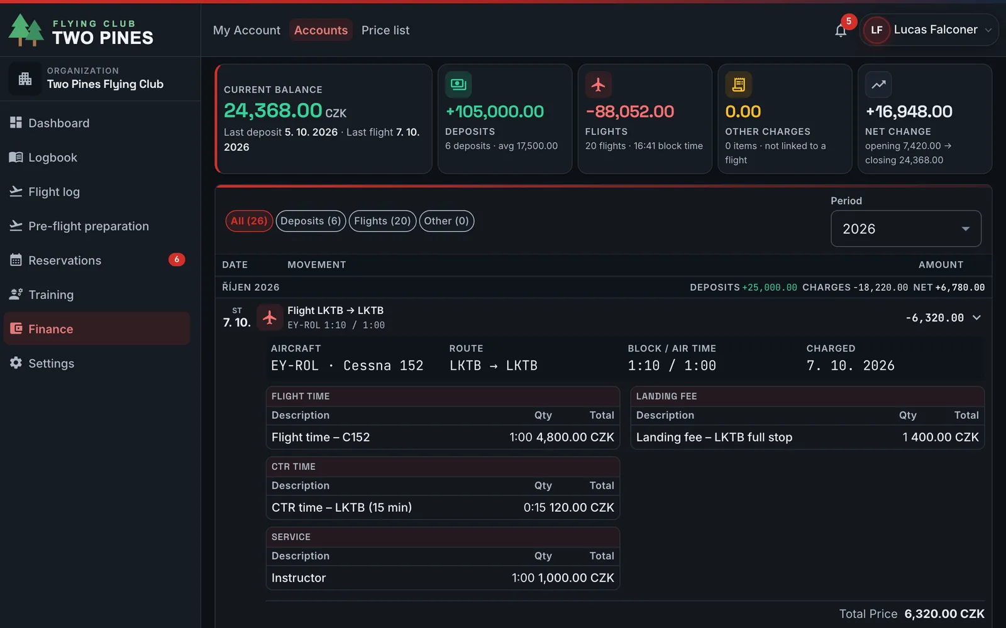
Task: Click the Logbook book icon
Action: [x=16, y=157]
